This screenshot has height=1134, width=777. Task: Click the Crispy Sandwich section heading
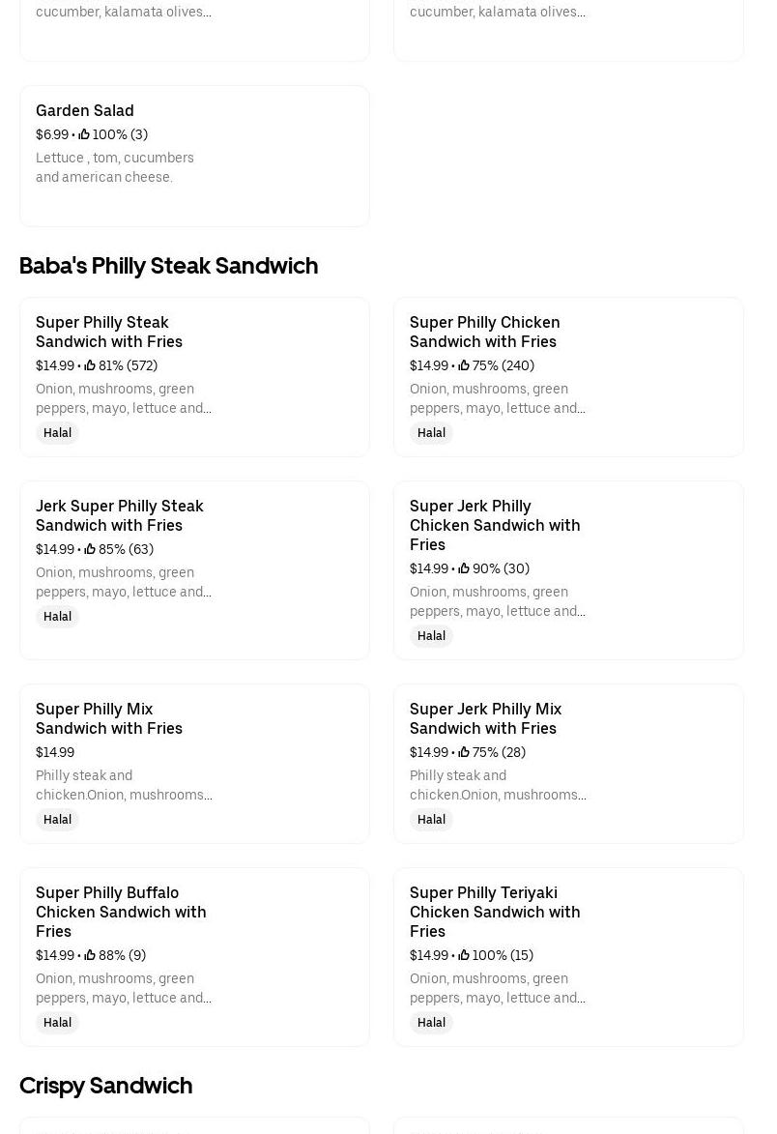pyautogui.click(x=105, y=1086)
